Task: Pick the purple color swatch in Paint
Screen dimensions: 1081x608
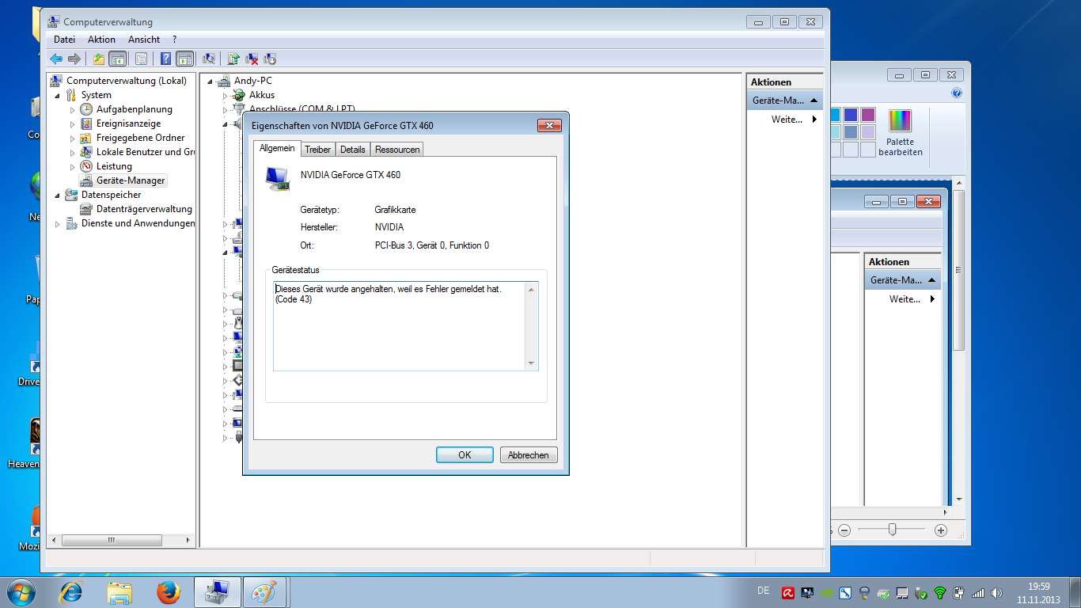Action: [868, 115]
